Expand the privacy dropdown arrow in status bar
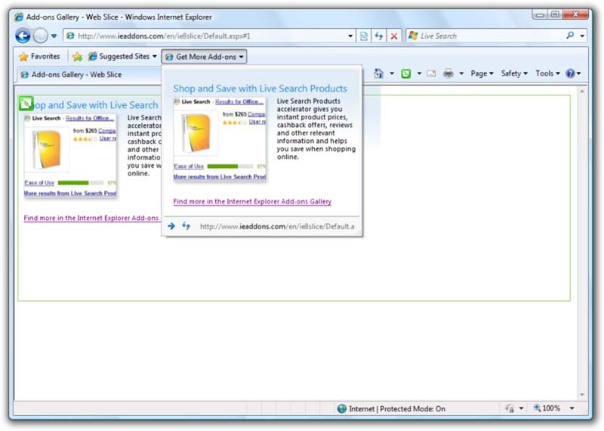604x431 pixels. (521, 408)
